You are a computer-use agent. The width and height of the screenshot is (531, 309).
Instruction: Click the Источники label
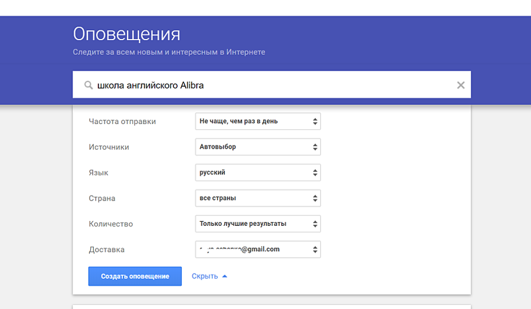(109, 147)
